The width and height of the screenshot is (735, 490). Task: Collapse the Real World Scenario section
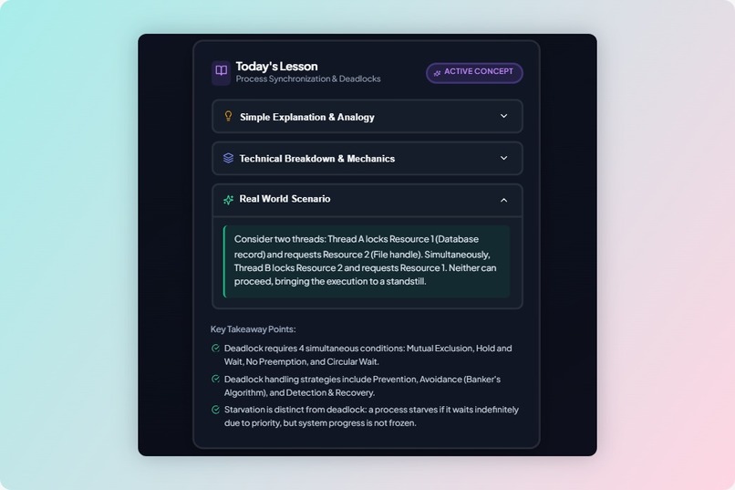pyautogui.click(x=367, y=200)
